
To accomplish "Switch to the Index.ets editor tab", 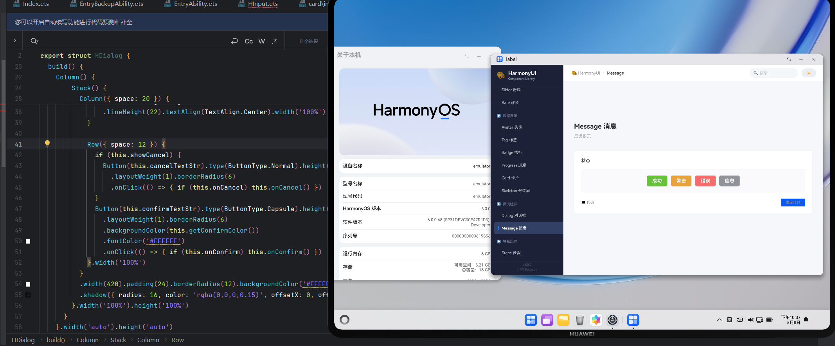I will (x=31, y=4).
